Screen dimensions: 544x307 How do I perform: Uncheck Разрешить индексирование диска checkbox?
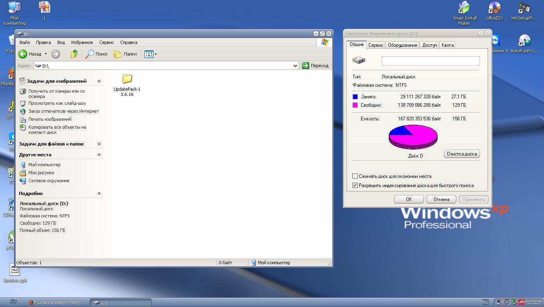pos(355,185)
